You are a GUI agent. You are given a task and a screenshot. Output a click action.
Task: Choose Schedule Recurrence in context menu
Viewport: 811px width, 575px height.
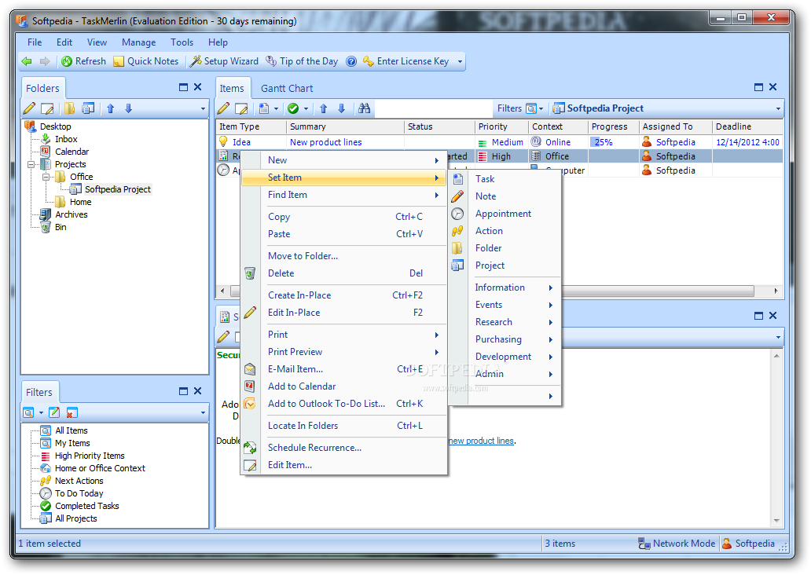coord(344,448)
